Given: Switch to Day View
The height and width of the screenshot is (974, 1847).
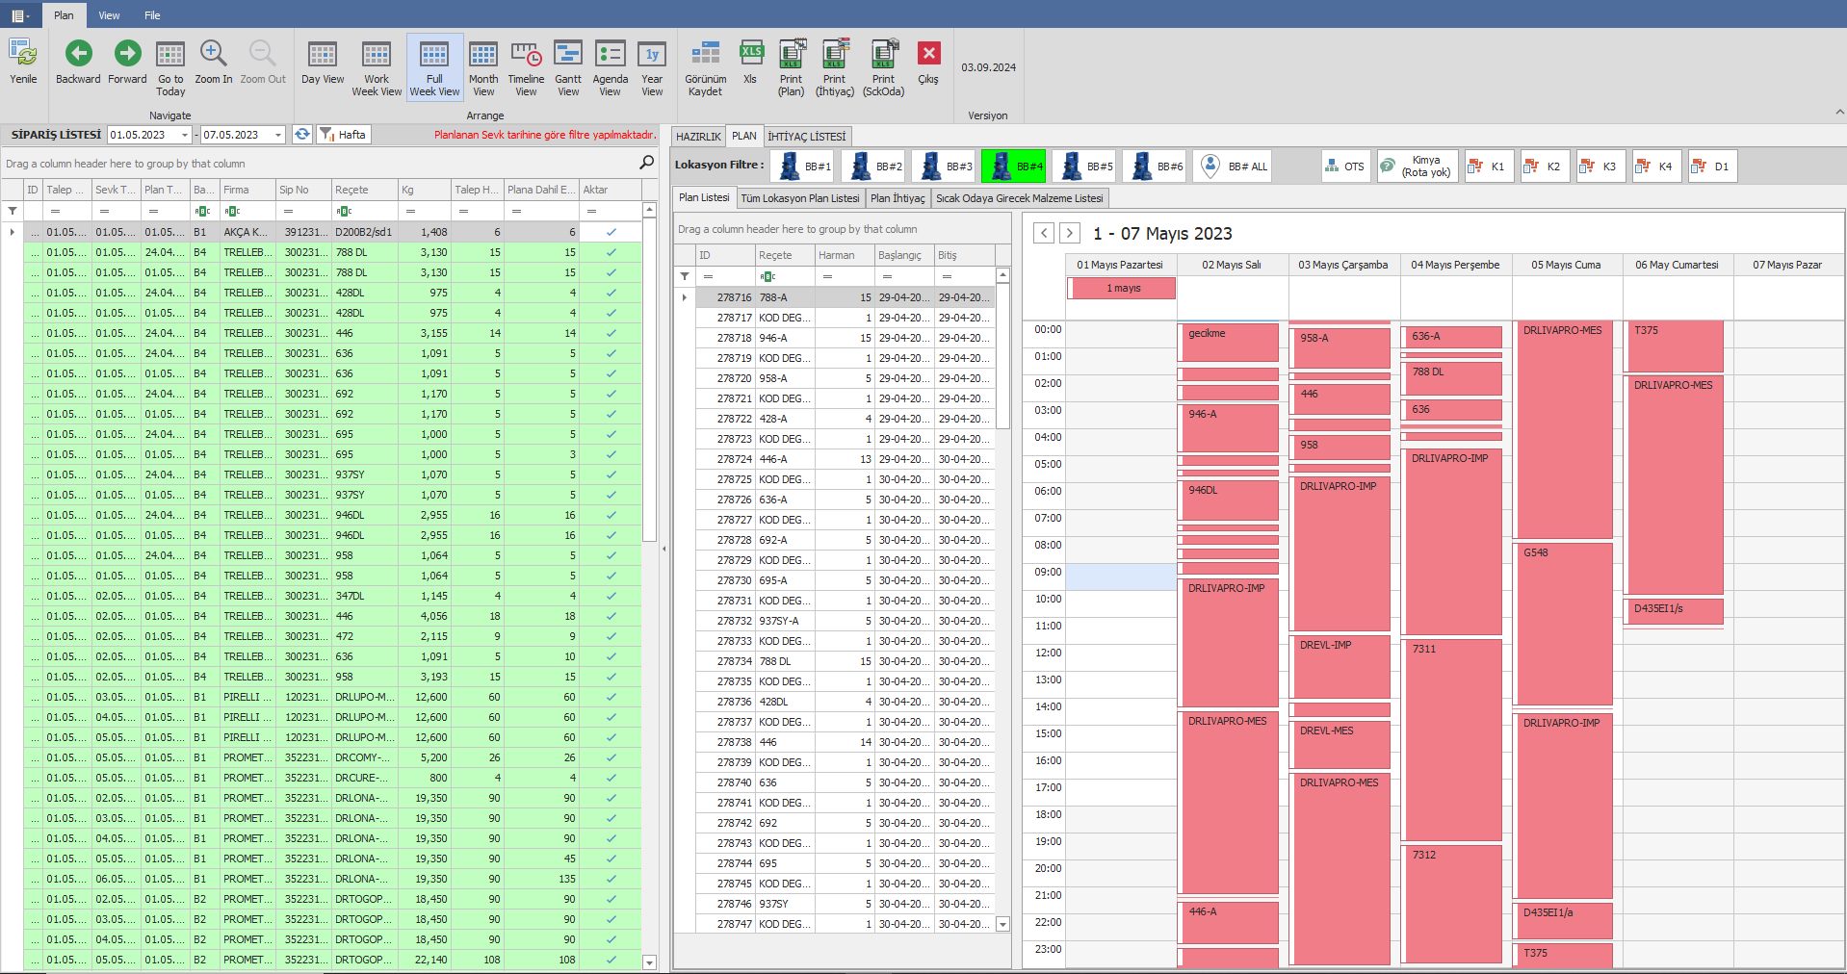Looking at the screenshot, I should click(x=323, y=63).
